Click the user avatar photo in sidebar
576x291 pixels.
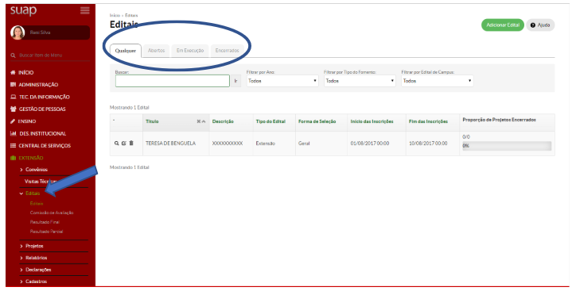pos(18,33)
